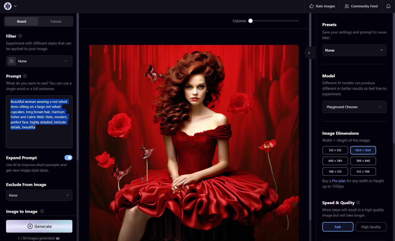Open the Filter None dropdown
Screen dimensions: 395x241
pos(39,61)
